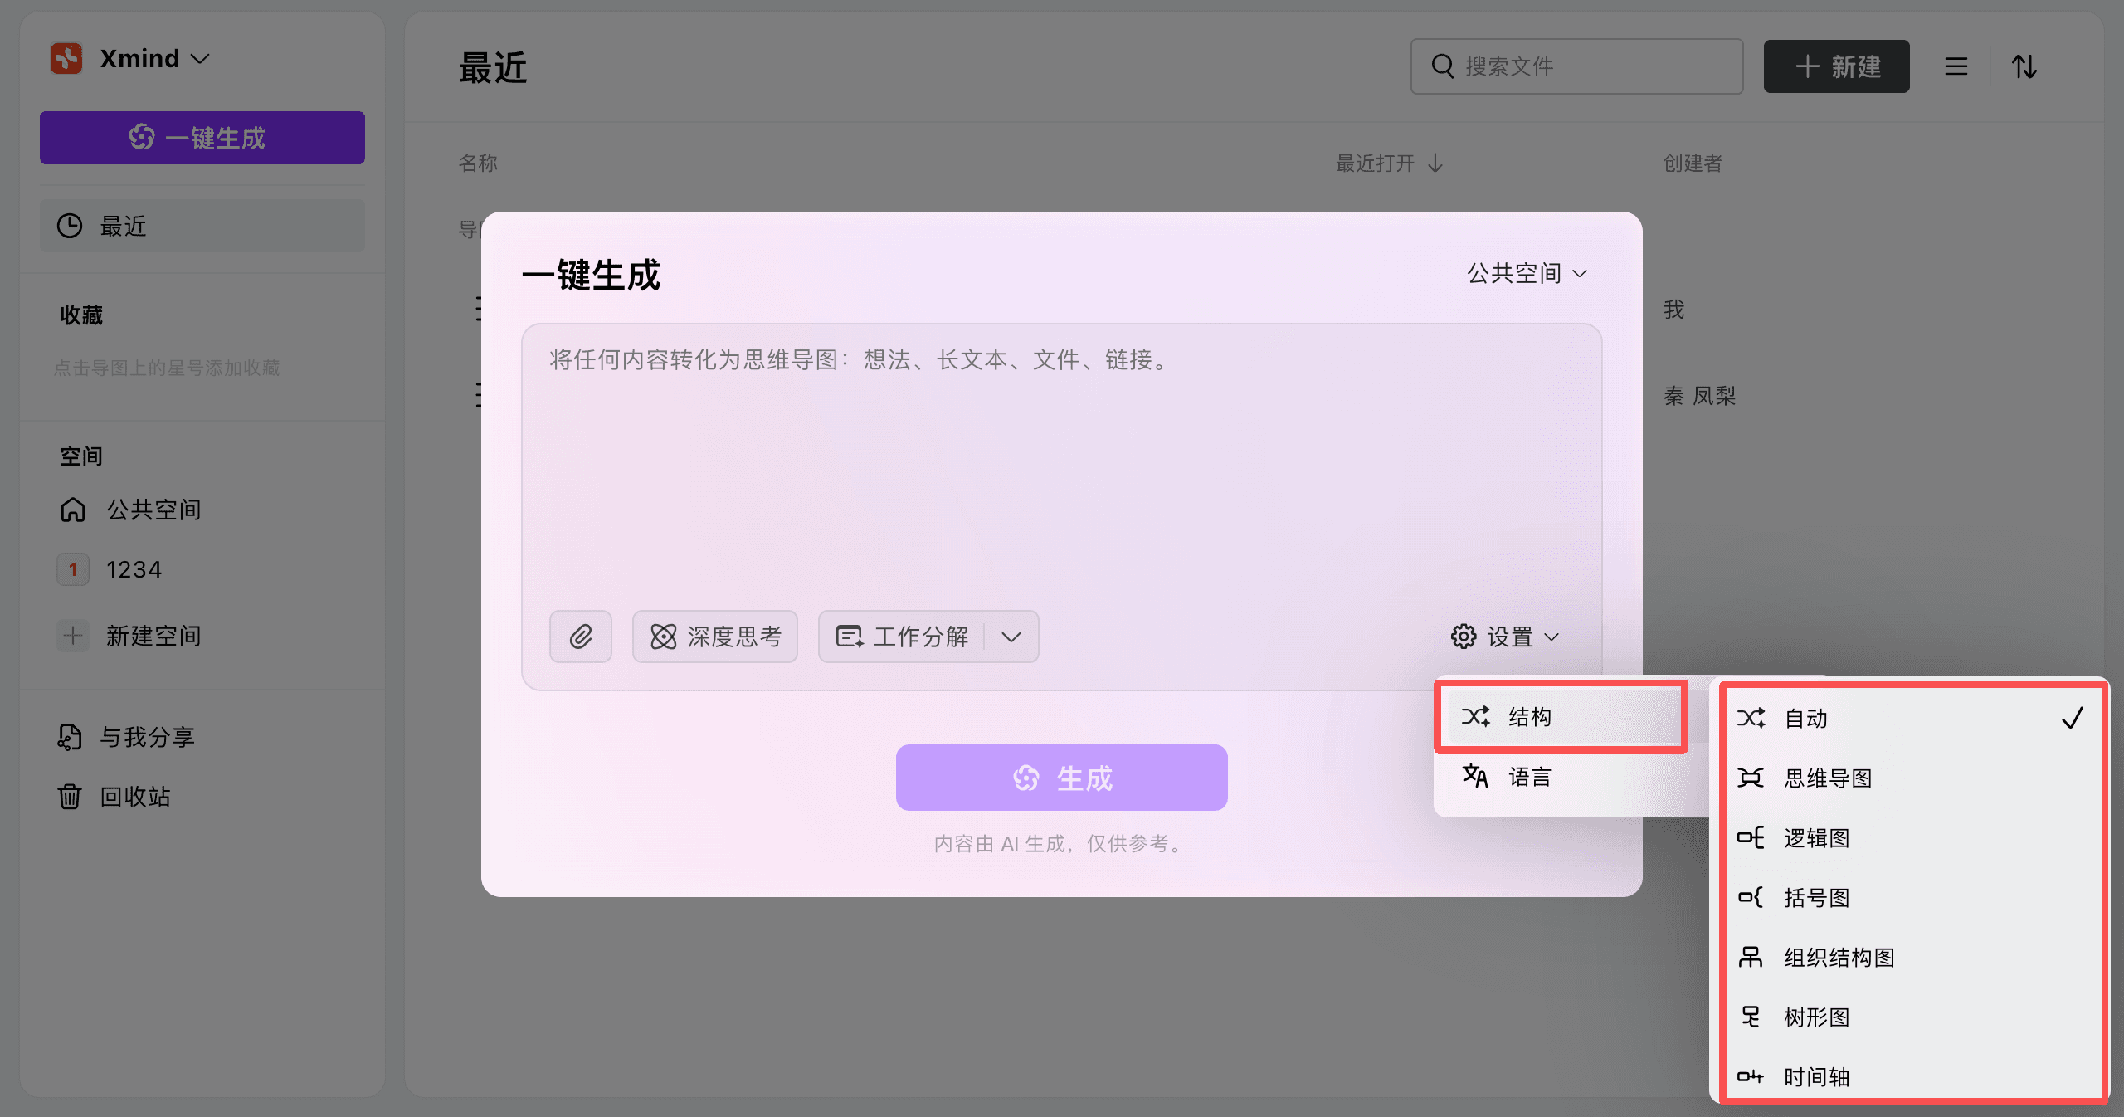Select the 自动 structure option
This screenshot has height=1117, width=2124.
pos(1809,719)
